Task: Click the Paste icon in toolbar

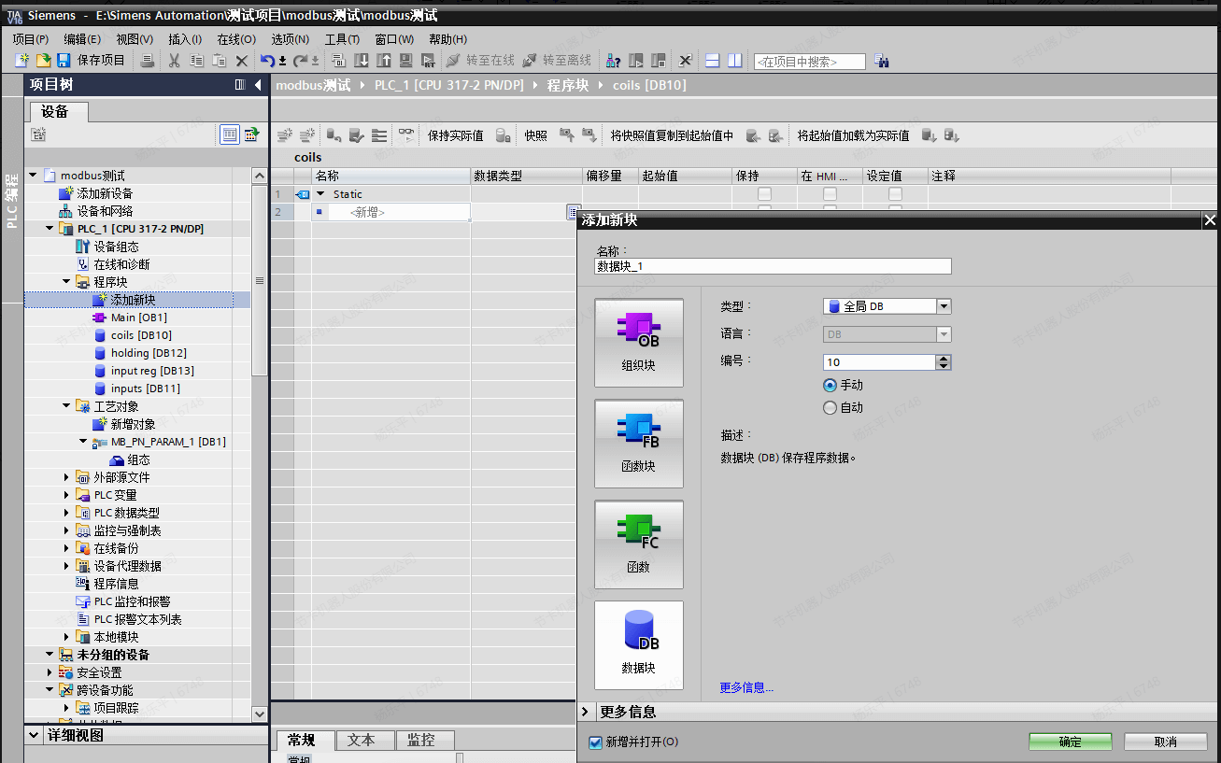Action: pyautogui.click(x=219, y=61)
